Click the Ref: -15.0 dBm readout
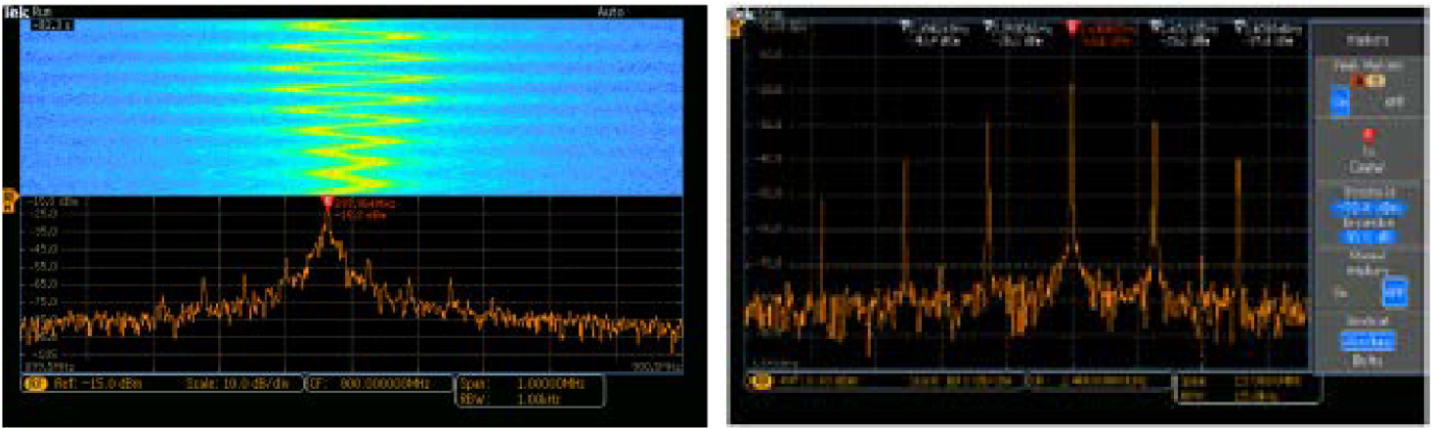Image resolution: width=1432 pixels, height=428 pixels. [x=97, y=384]
